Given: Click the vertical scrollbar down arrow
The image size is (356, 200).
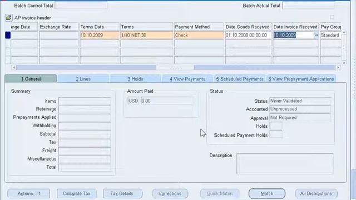Looking at the screenshot, I should click(x=344, y=63).
